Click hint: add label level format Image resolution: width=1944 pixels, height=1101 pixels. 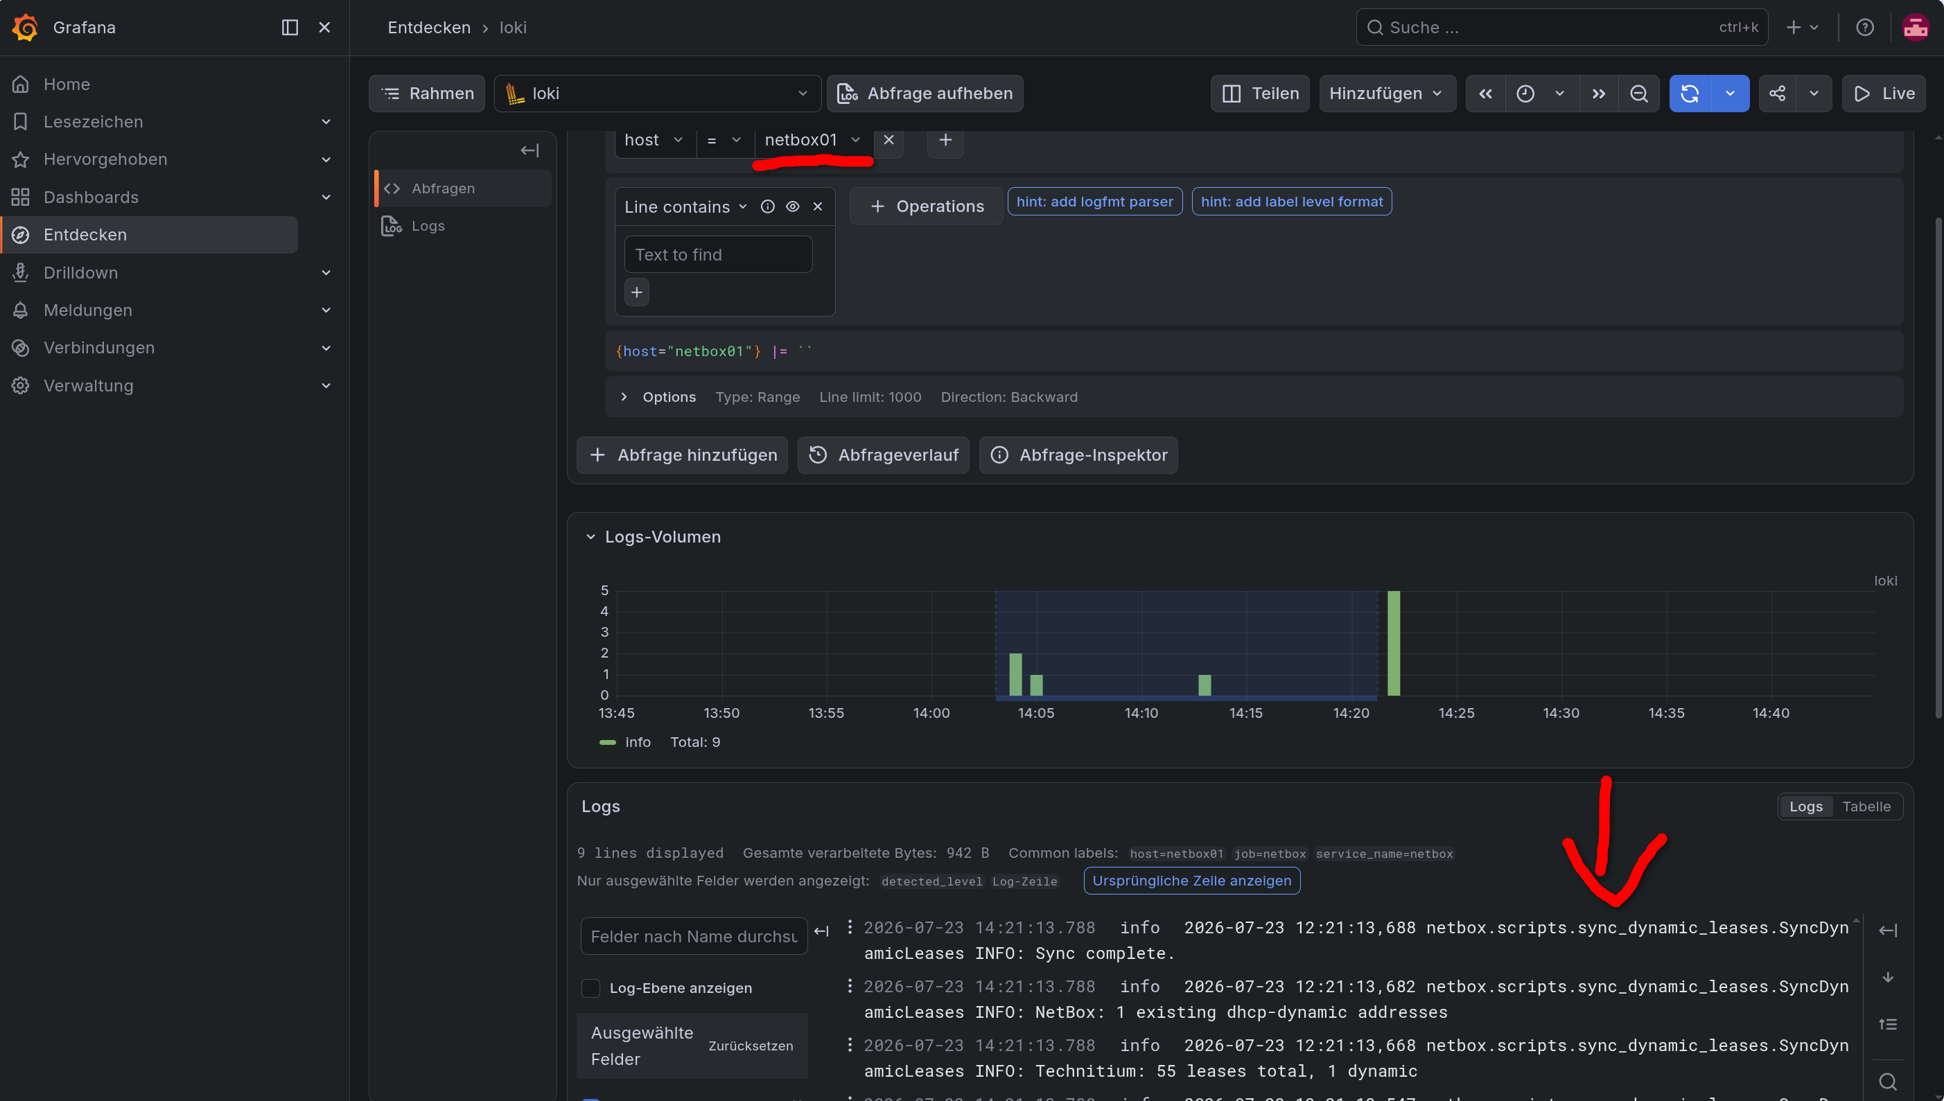click(1291, 202)
